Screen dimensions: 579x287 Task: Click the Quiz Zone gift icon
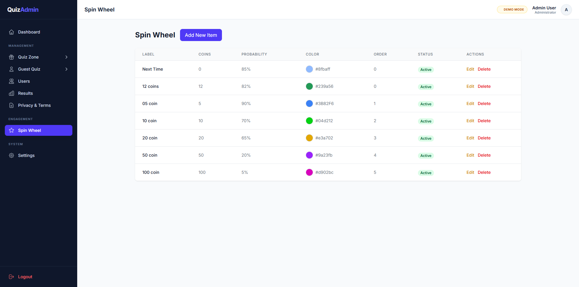pos(11,57)
